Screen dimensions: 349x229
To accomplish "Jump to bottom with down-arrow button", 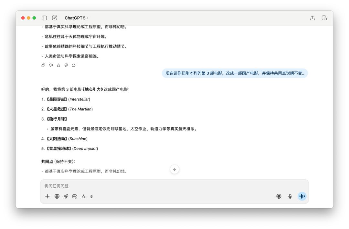I will [x=174, y=169].
